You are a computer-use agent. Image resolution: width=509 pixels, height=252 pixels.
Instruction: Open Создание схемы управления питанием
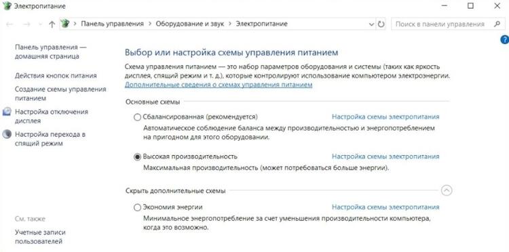tap(60, 93)
